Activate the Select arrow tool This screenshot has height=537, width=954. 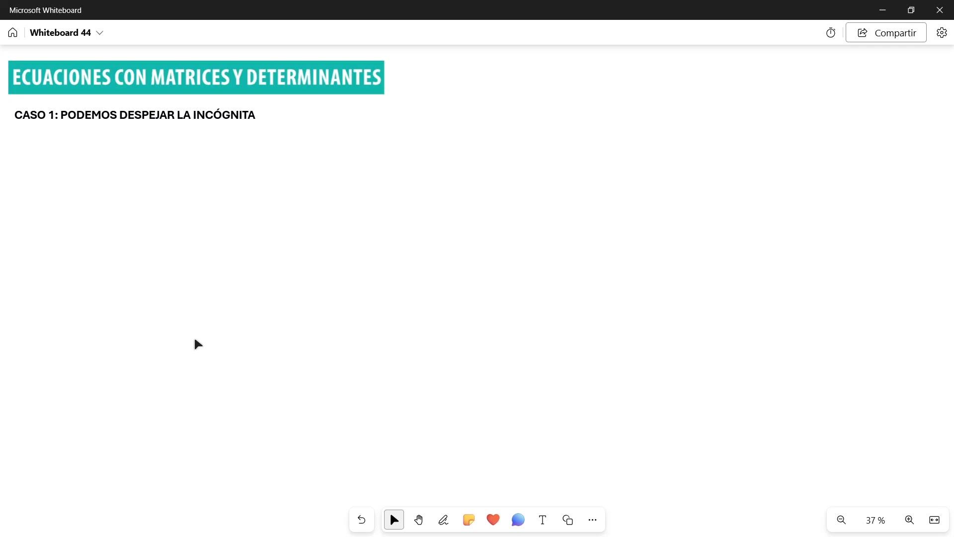[x=394, y=520]
